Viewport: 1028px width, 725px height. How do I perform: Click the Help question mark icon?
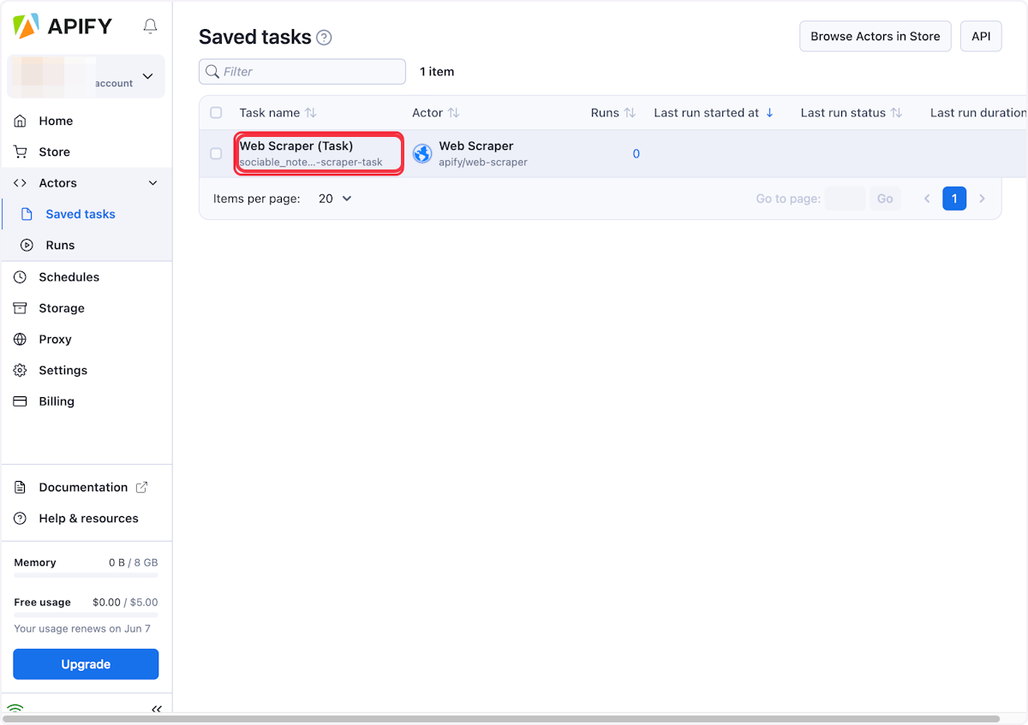point(21,518)
